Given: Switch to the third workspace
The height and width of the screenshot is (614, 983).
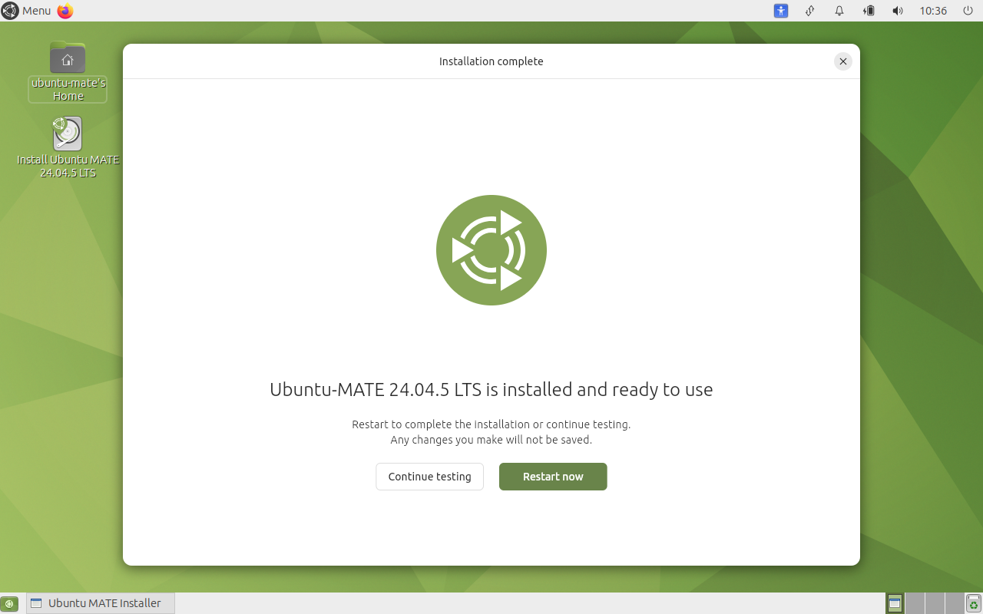Looking at the screenshot, I should (935, 603).
